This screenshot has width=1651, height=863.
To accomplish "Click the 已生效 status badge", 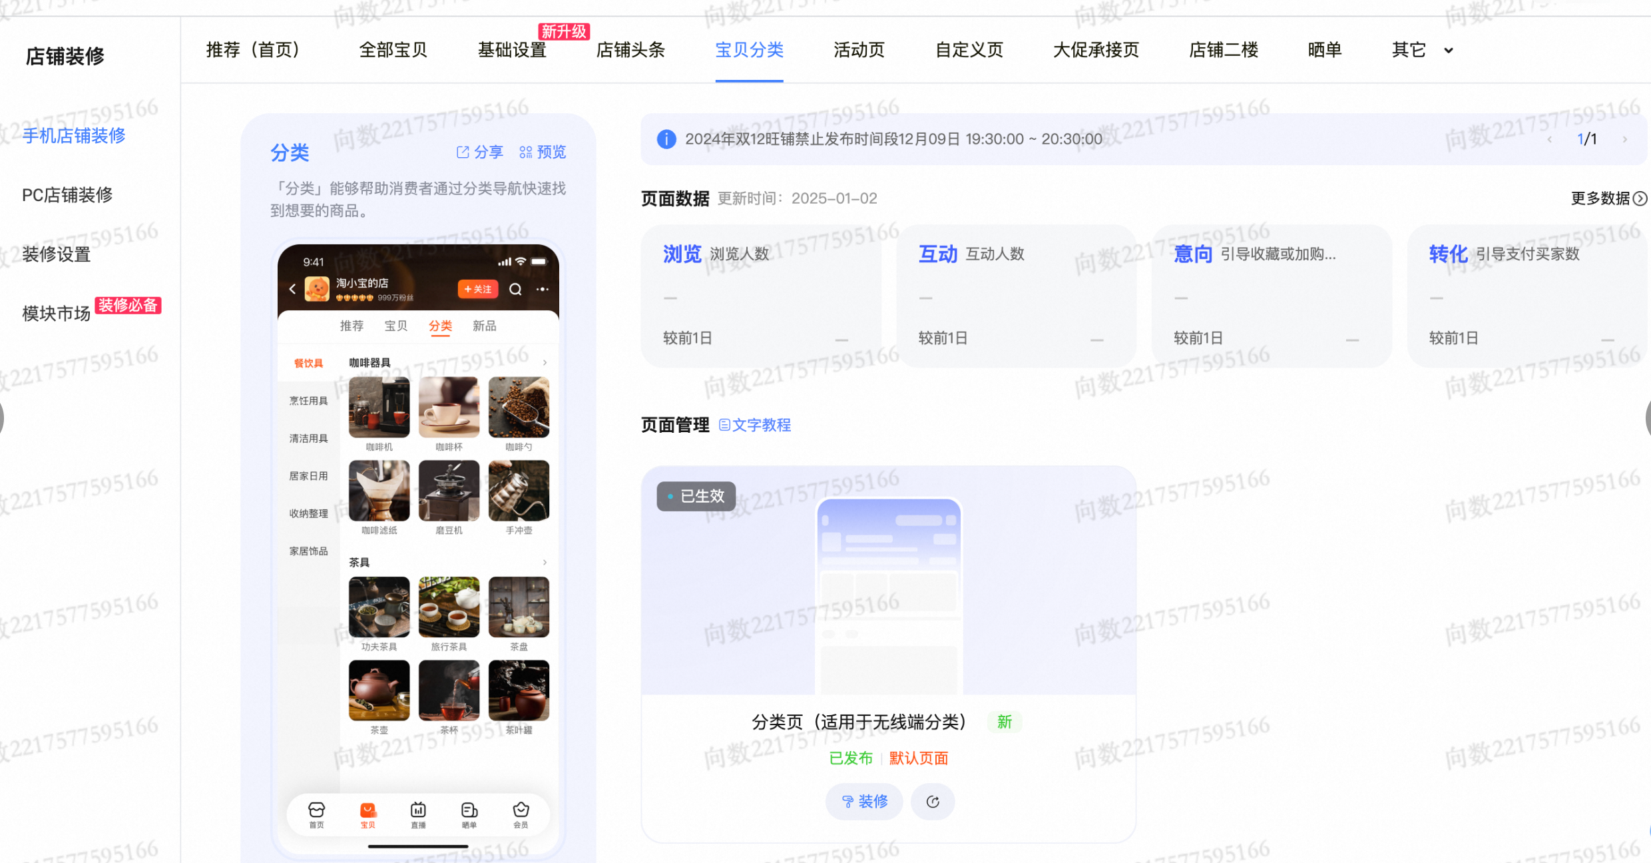I will coord(696,496).
